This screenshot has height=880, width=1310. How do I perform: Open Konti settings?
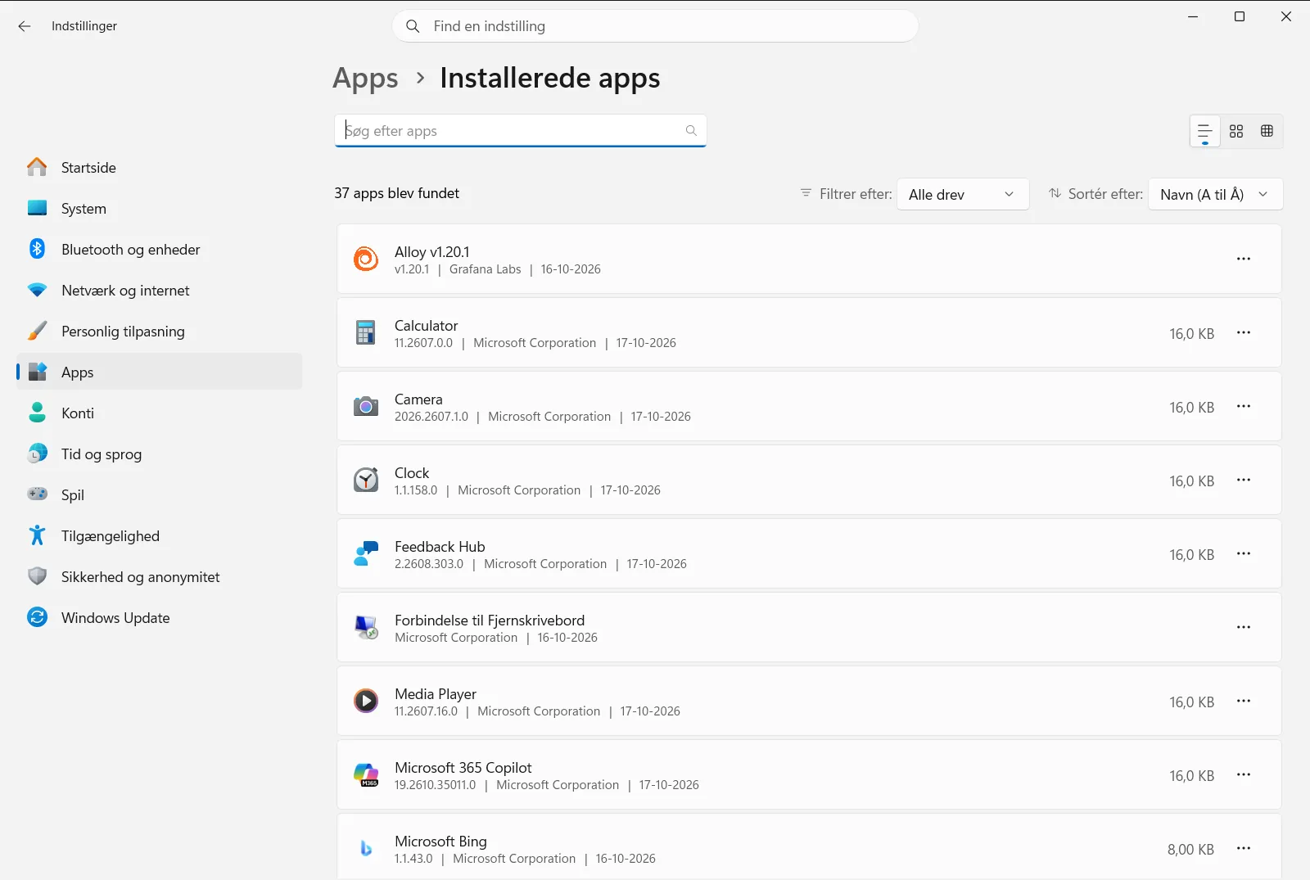pos(159,413)
